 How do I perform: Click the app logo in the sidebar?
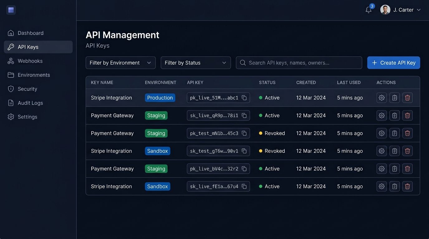[11, 10]
